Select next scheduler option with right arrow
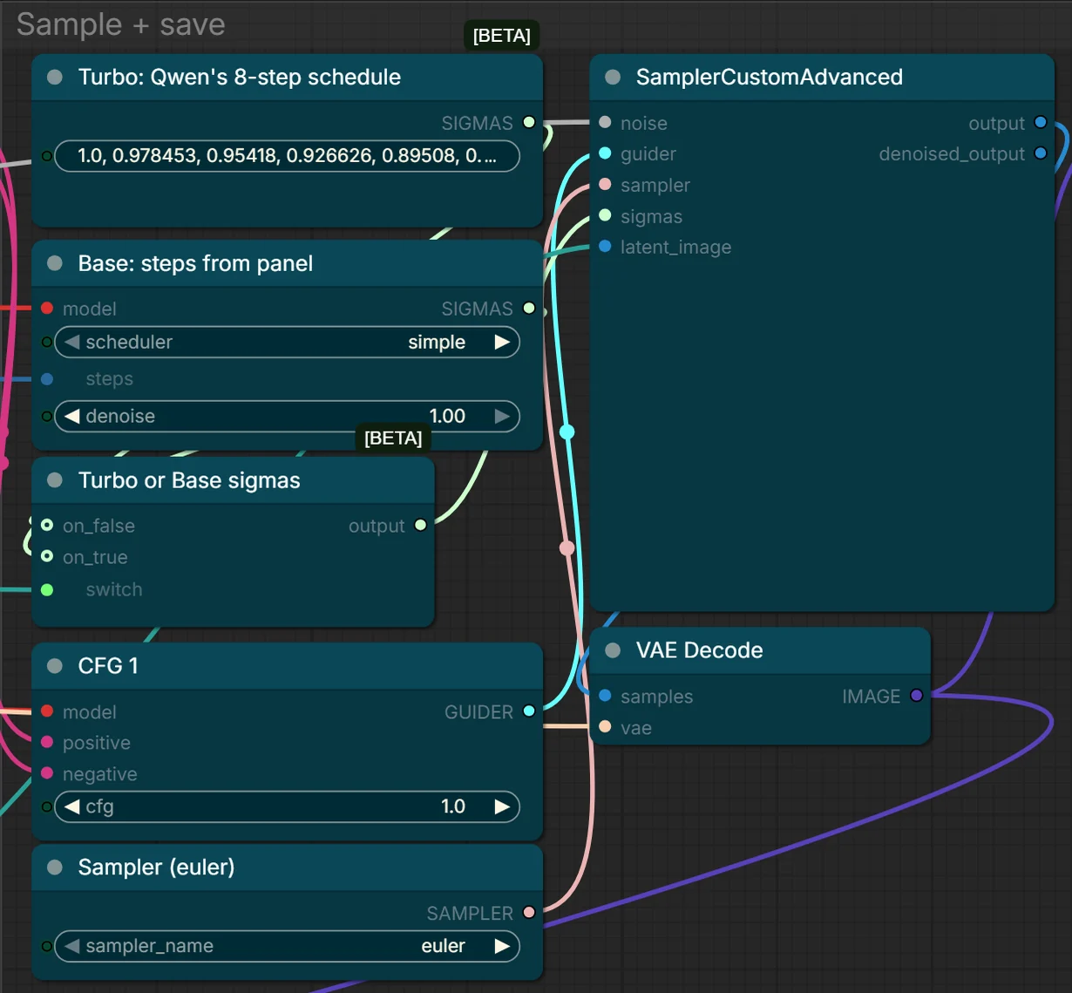Screen dimensions: 1072x993 [502, 342]
